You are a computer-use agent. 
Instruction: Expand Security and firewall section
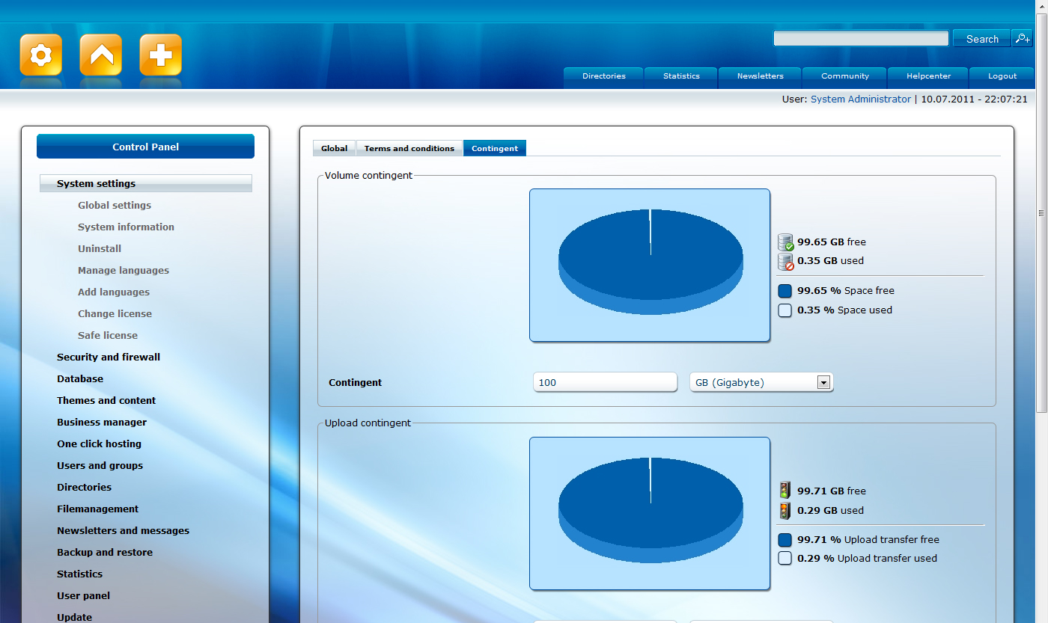[x=109, y=357]
